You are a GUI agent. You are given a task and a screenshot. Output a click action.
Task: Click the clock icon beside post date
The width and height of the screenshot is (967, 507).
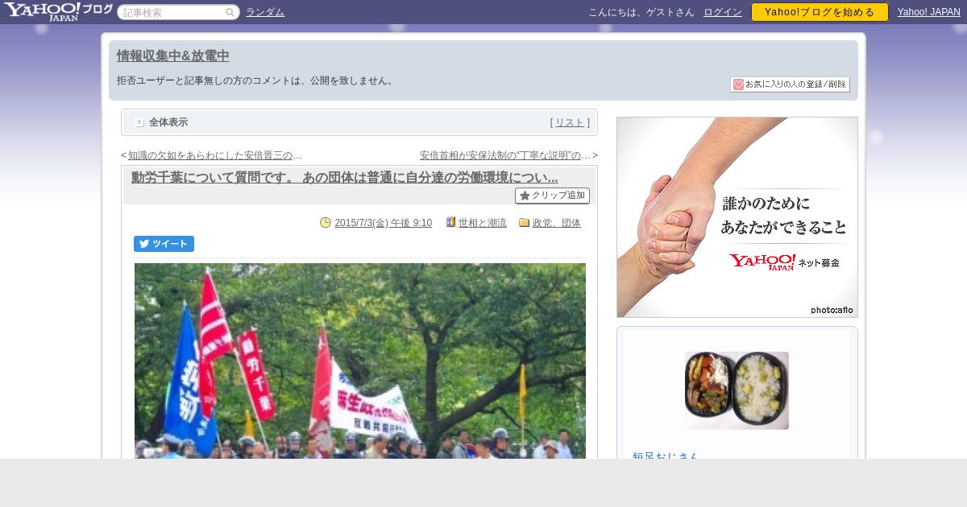click(x=326, y=223)
